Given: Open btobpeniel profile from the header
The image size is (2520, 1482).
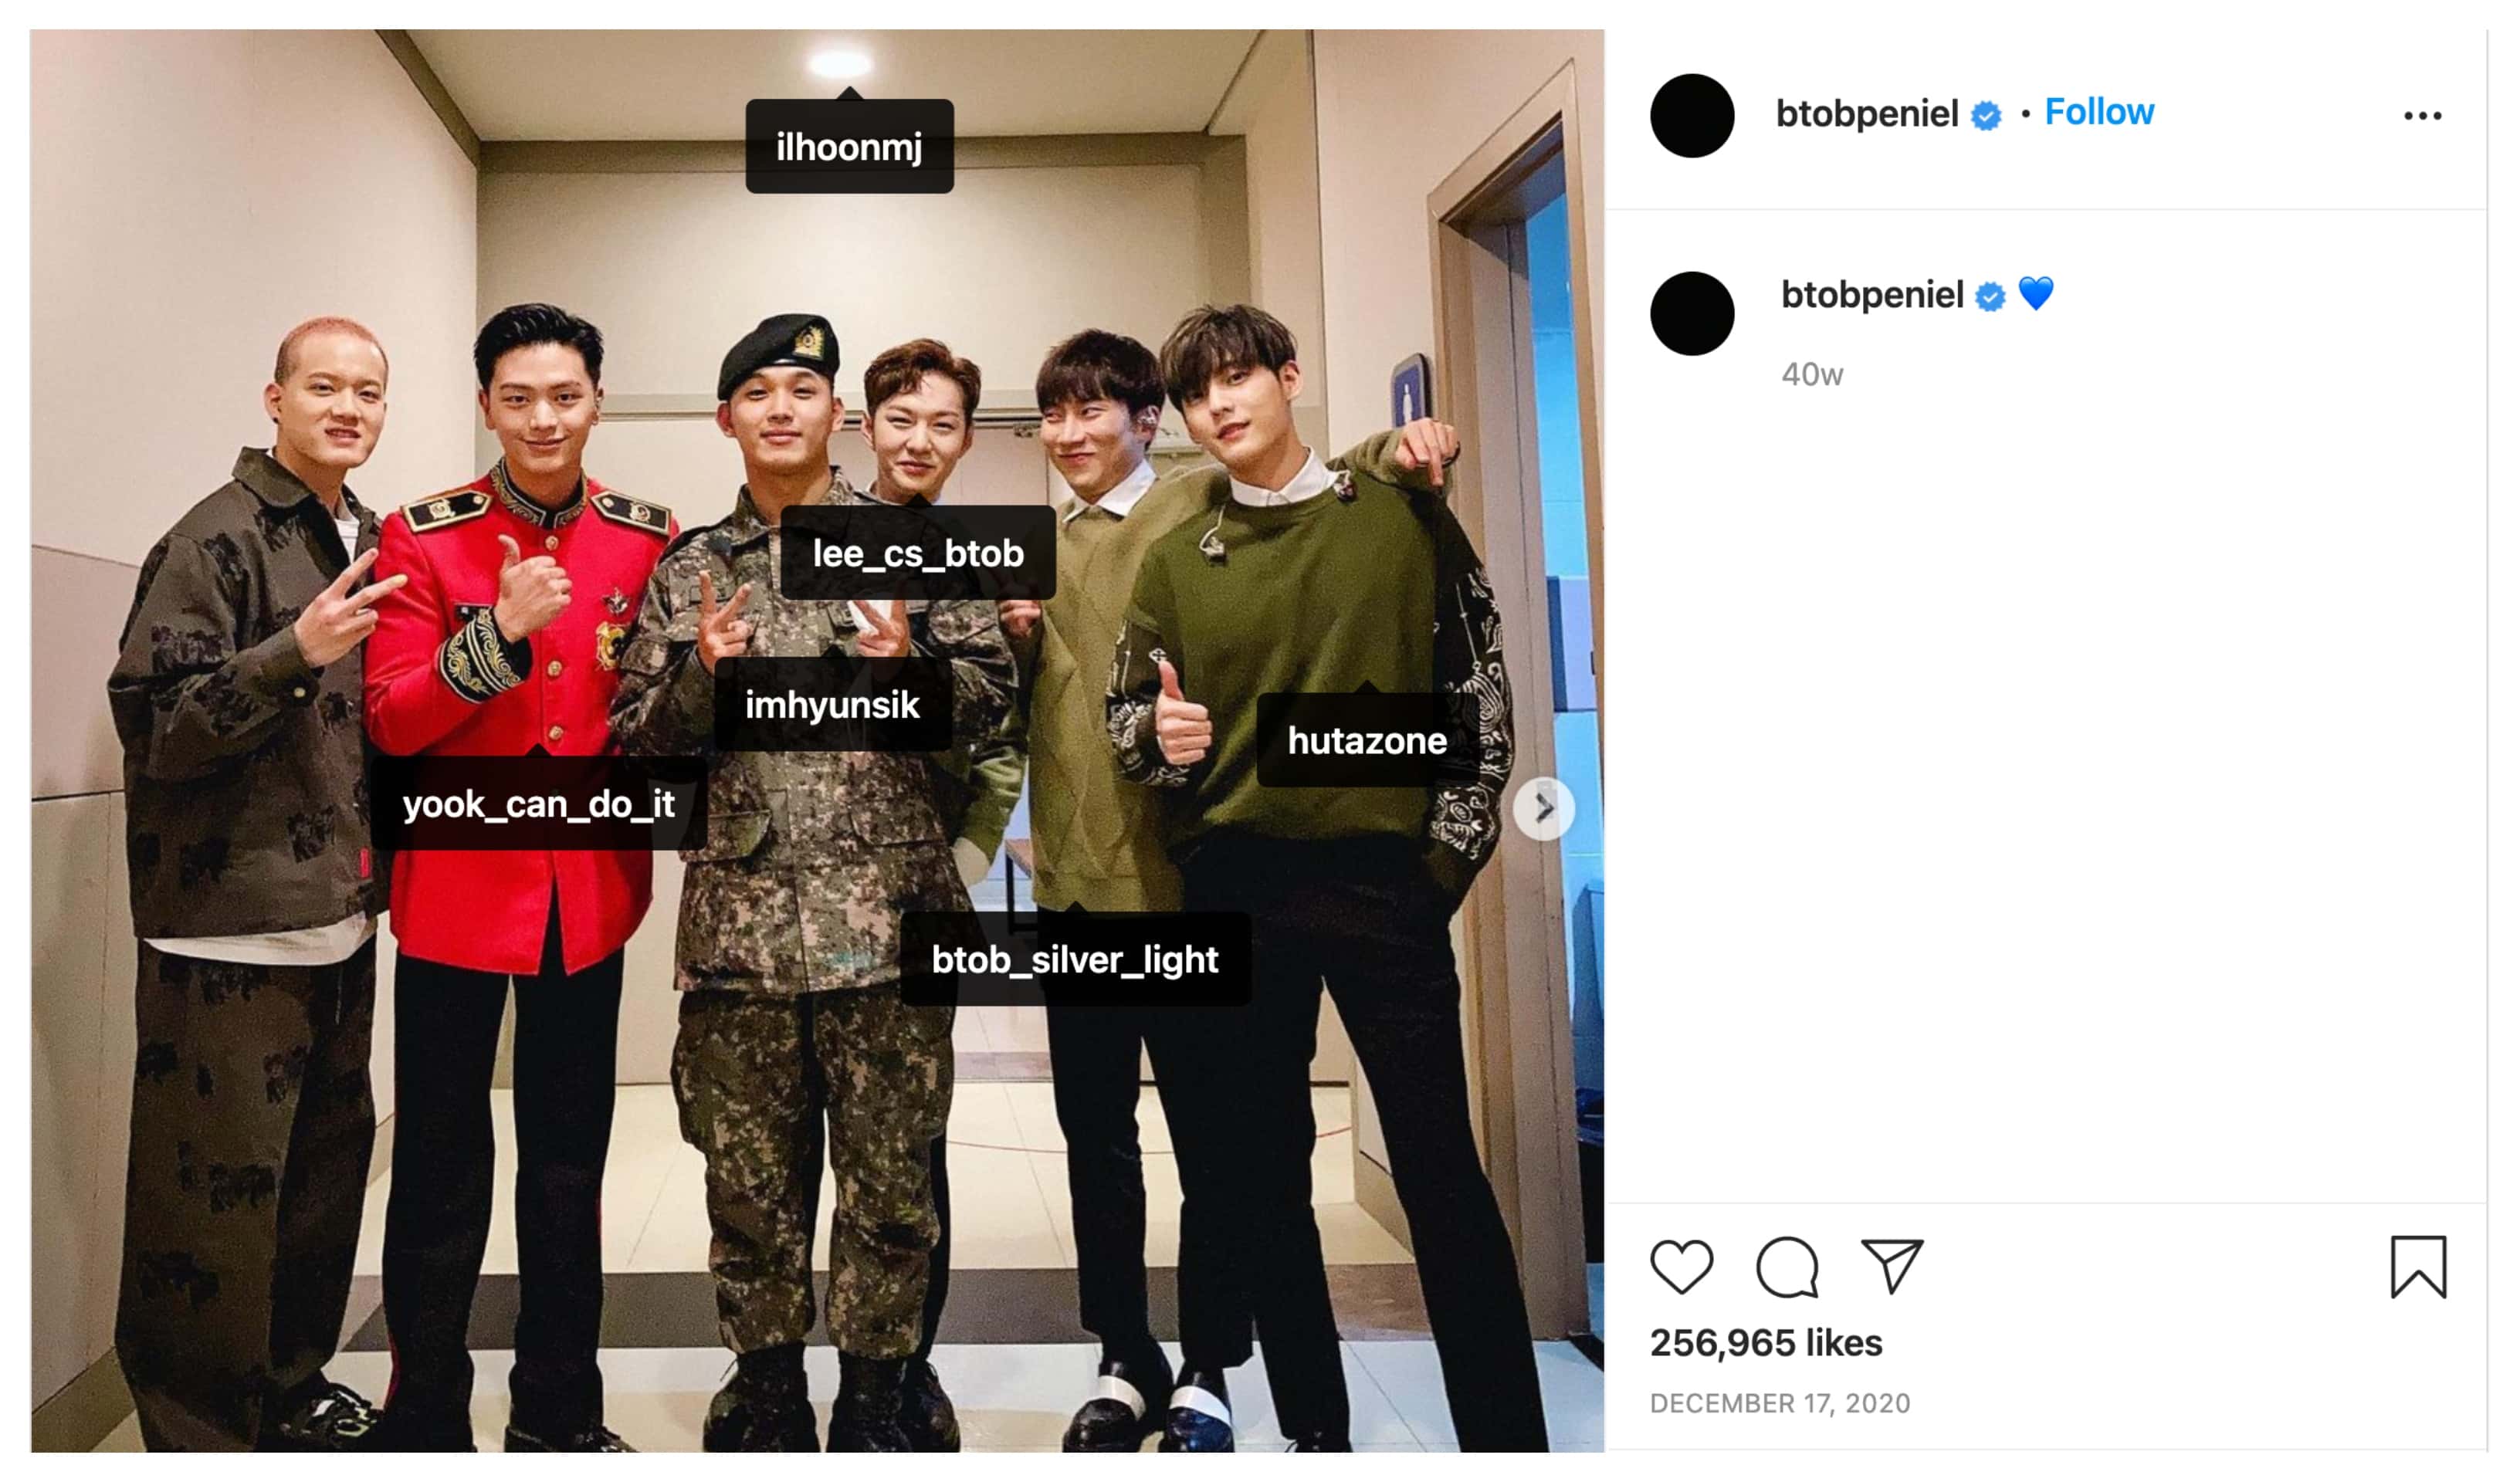Looking at the screenshot, I should click(x=1867, y=114).
